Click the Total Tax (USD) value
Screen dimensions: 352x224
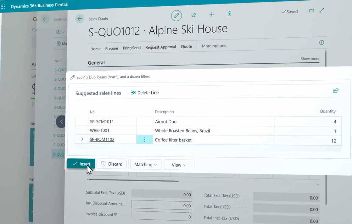pos(285,209)
